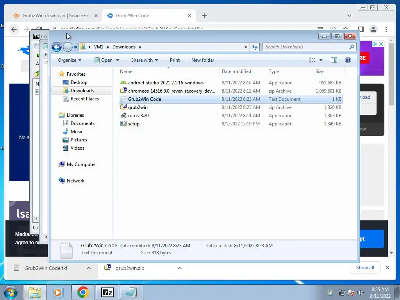Click Downloads in the address breadcrumb

pos(124,47)
